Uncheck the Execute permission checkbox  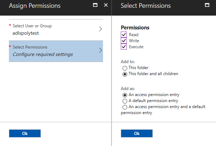[124, 47]
